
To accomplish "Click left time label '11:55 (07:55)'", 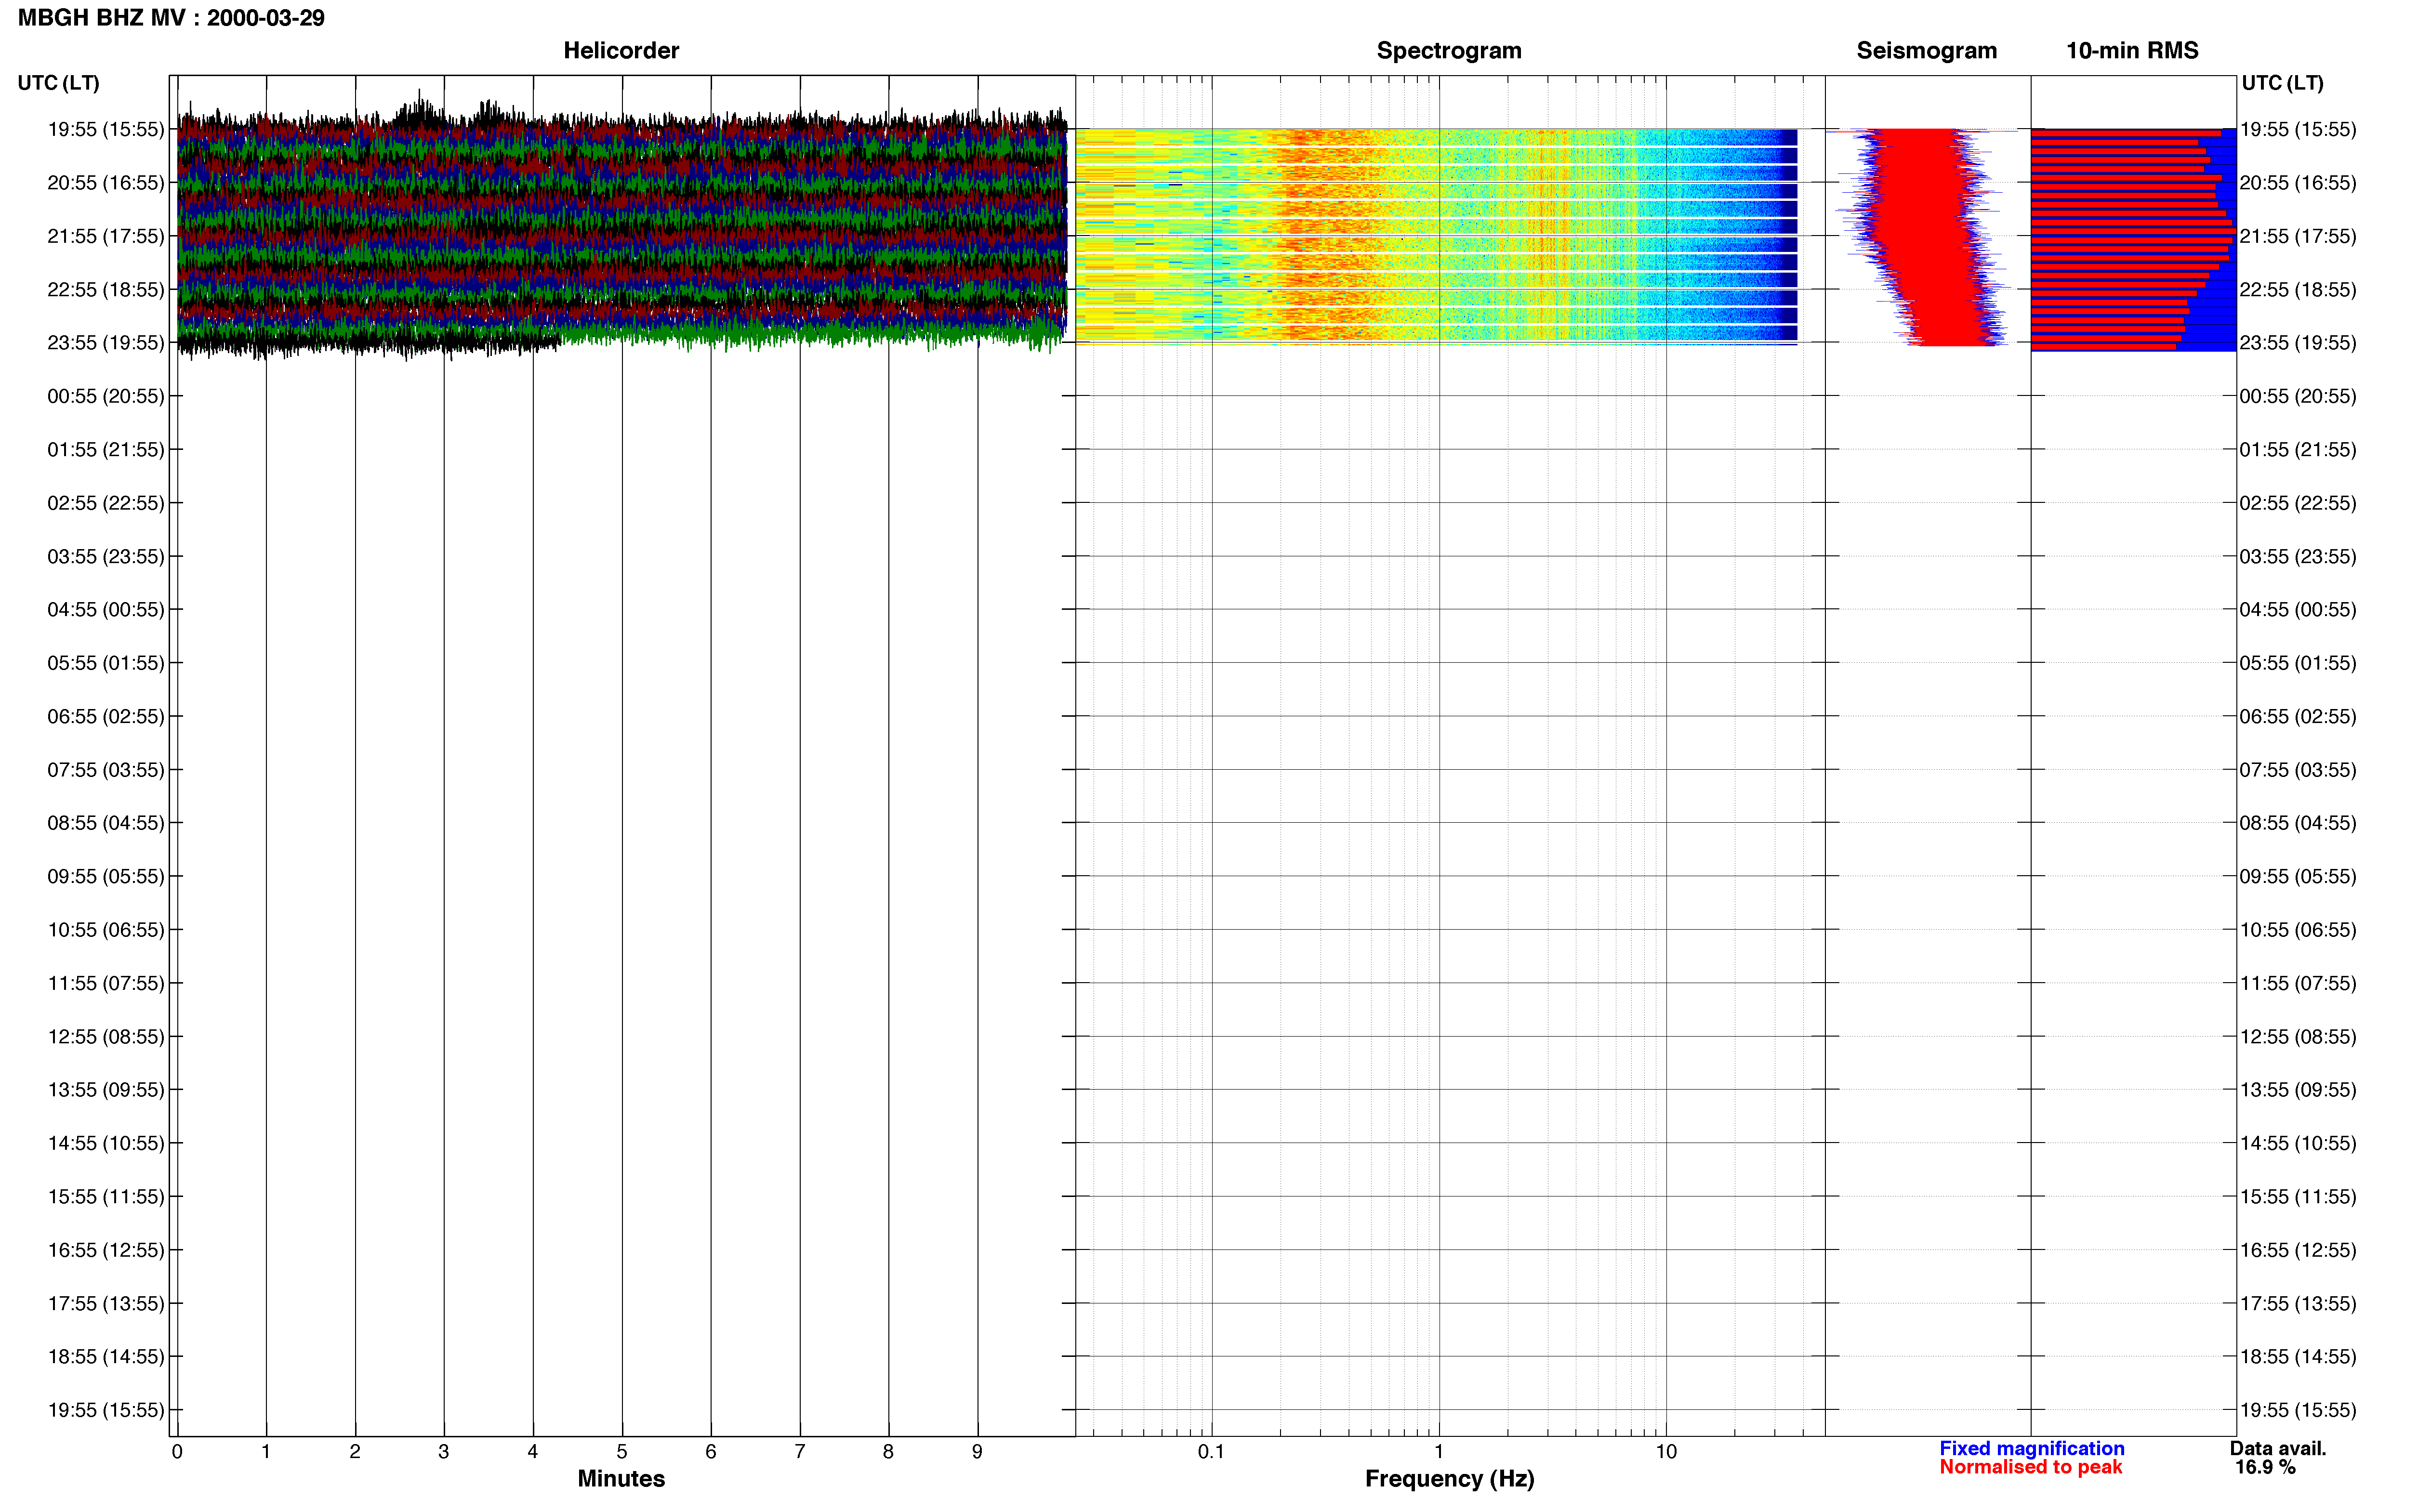I will [106, 983].
